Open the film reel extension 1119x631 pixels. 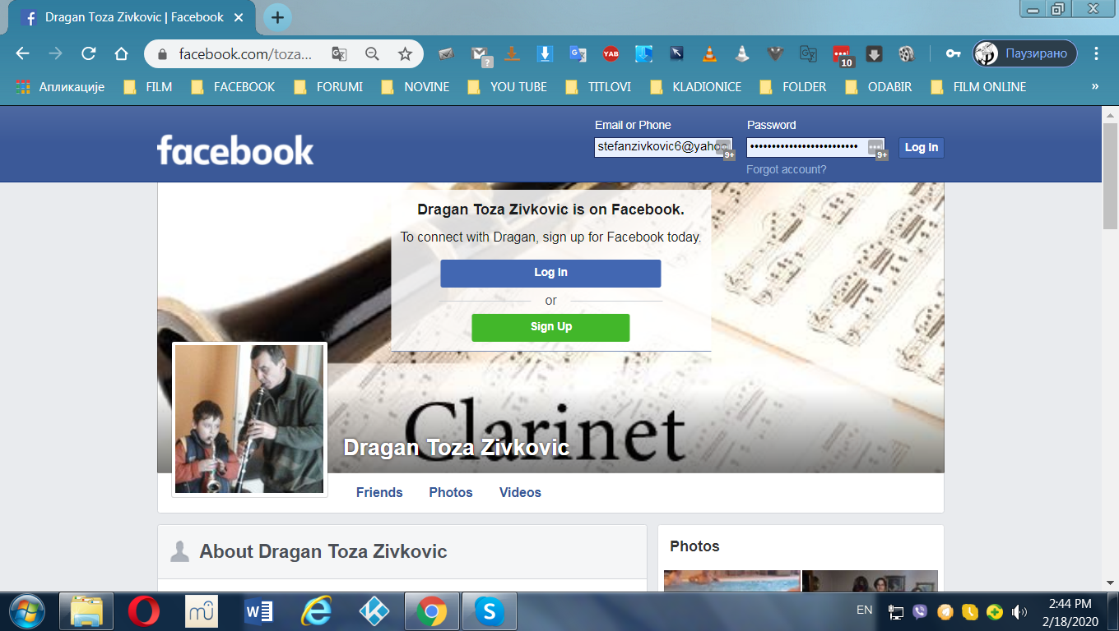(x=907, y=54)
